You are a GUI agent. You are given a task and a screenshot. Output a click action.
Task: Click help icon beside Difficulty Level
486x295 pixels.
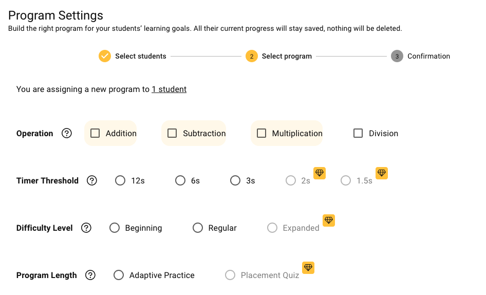[86, 228]
